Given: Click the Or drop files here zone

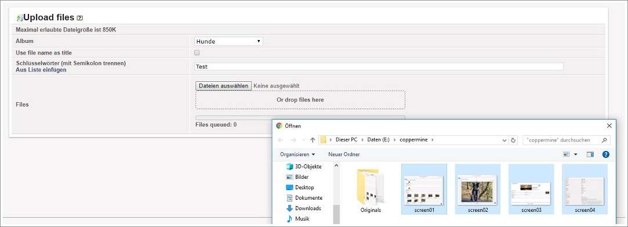Looking at the screenshot, I should pos(300,99).
